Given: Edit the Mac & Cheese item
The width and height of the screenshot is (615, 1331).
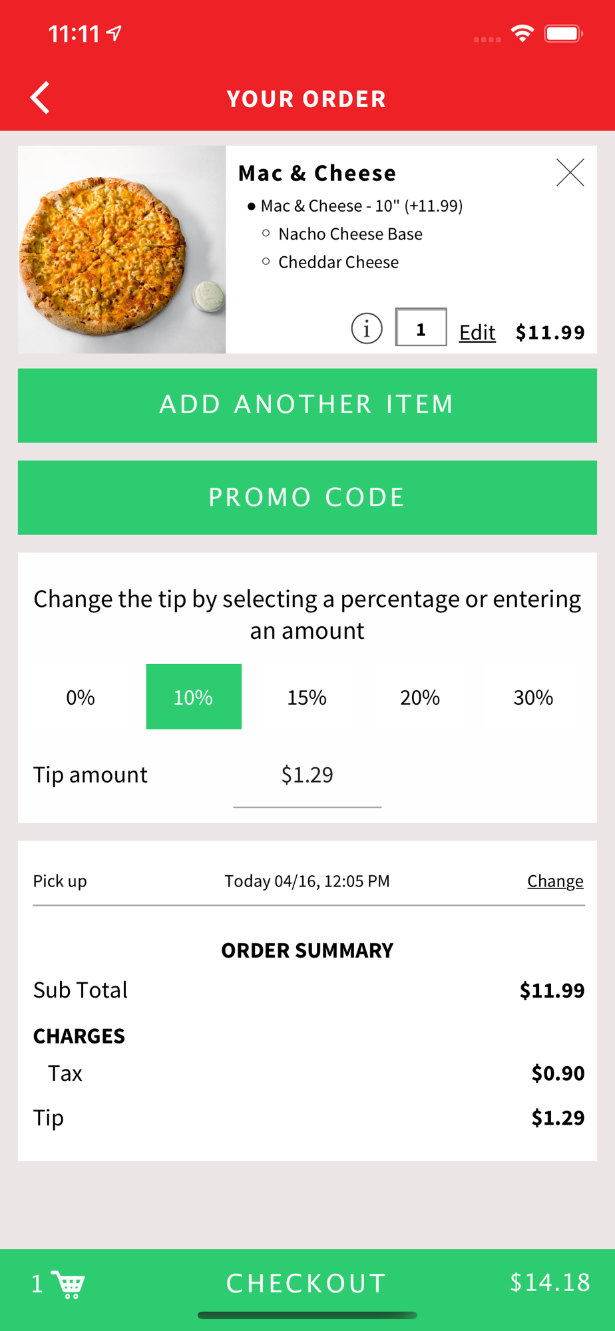Looking at the screenshot, I should pyautogui.click(x=477, y=332).
